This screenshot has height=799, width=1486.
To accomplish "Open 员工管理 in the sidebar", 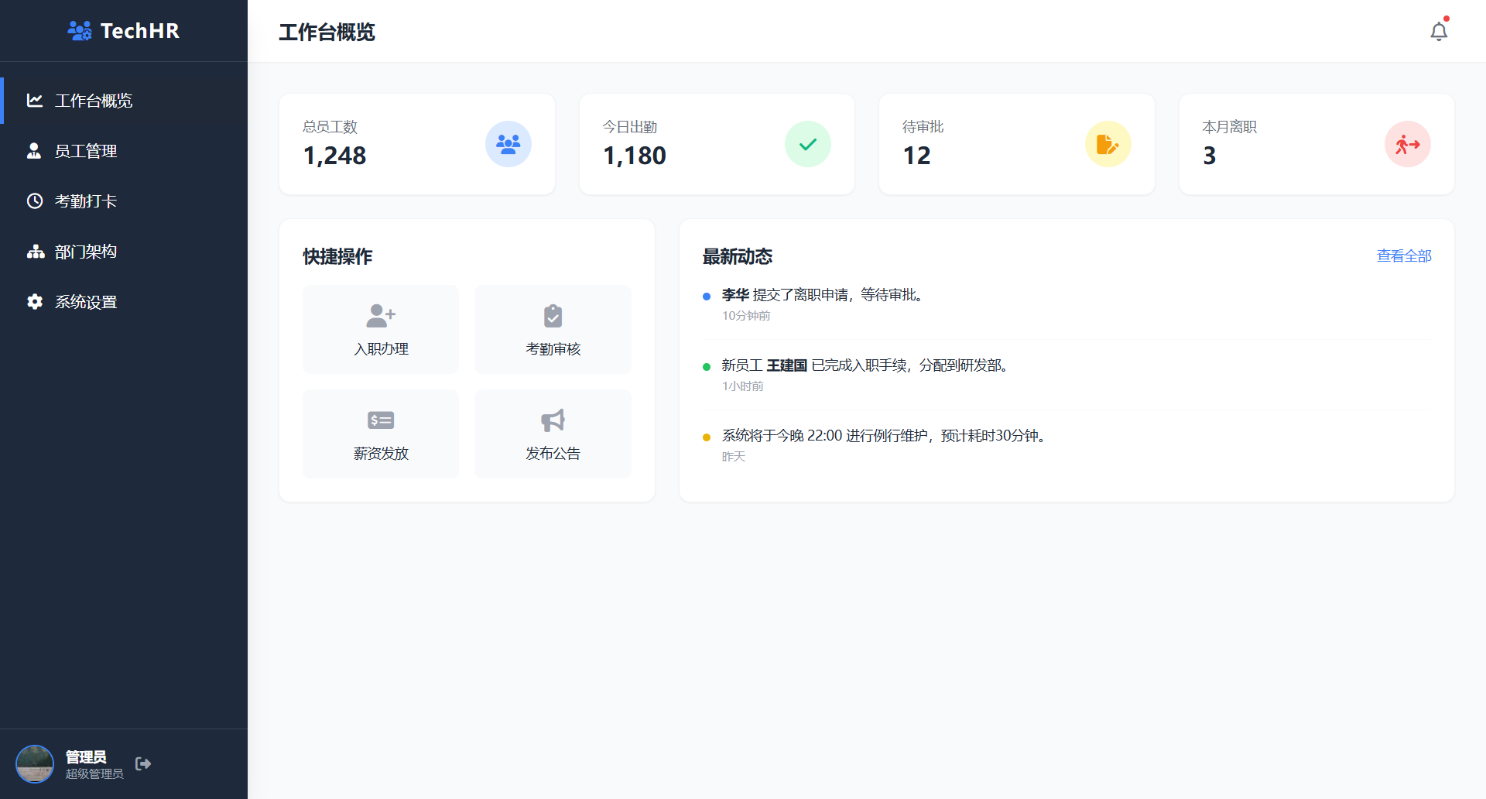I will click(x=85, y=151).
